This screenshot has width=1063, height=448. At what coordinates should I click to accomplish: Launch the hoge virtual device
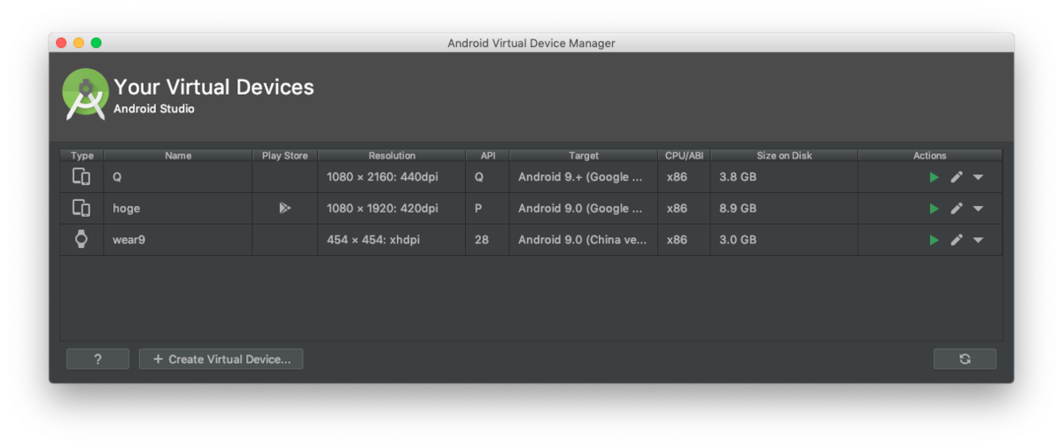tap(934, 209)
